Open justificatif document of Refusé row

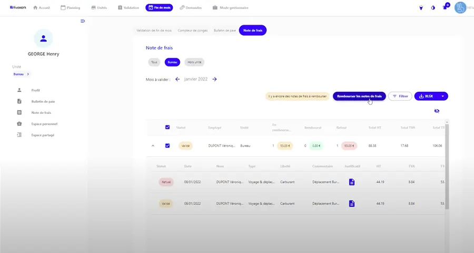click(x=352, y=182)
